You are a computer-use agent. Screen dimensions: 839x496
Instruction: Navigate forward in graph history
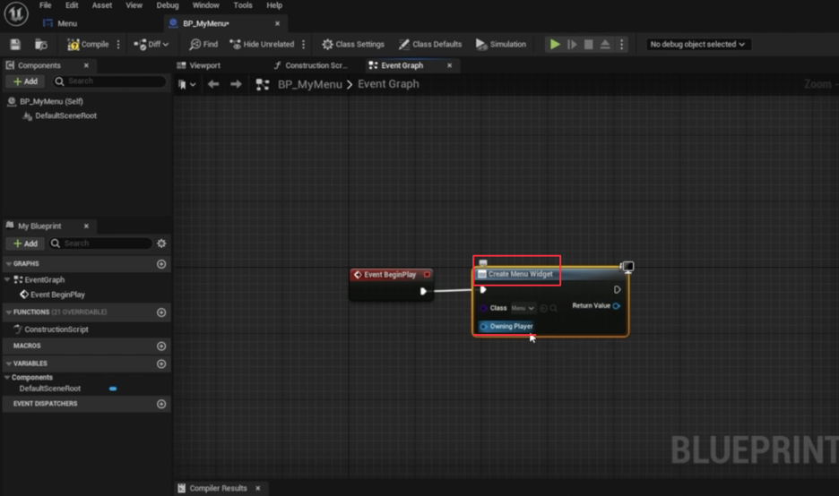(236, 84)
